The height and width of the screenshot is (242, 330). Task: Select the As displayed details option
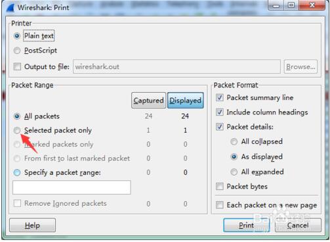234,157
